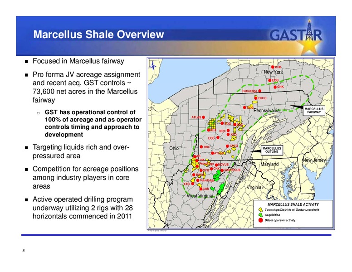Screen dimensions: 352x272
Task: Click the 'Marcellus Shale Overview' title
Action: pos(98,34)
